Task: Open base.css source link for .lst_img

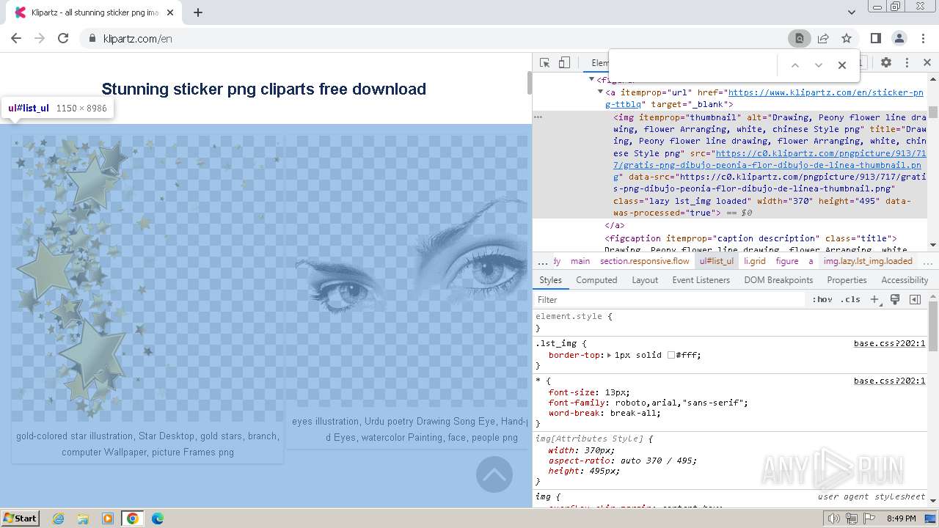Action: (x=889, y=343)
